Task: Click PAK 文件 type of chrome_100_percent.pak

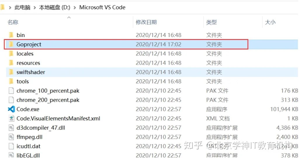Action: coord(217,91)
